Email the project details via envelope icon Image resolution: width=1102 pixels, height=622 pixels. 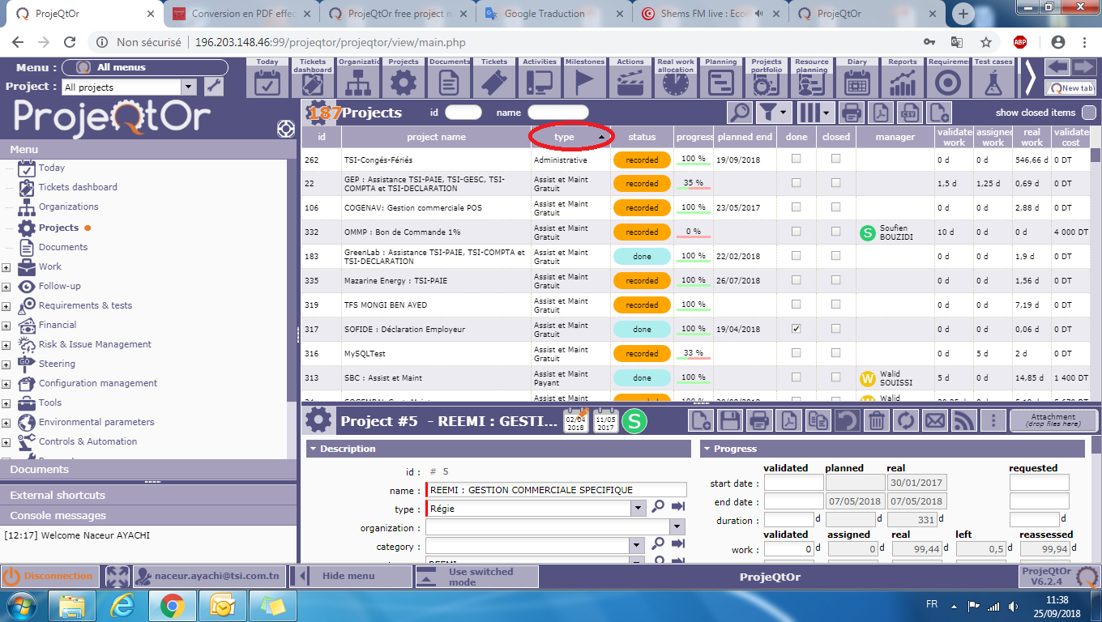[934, 420]
